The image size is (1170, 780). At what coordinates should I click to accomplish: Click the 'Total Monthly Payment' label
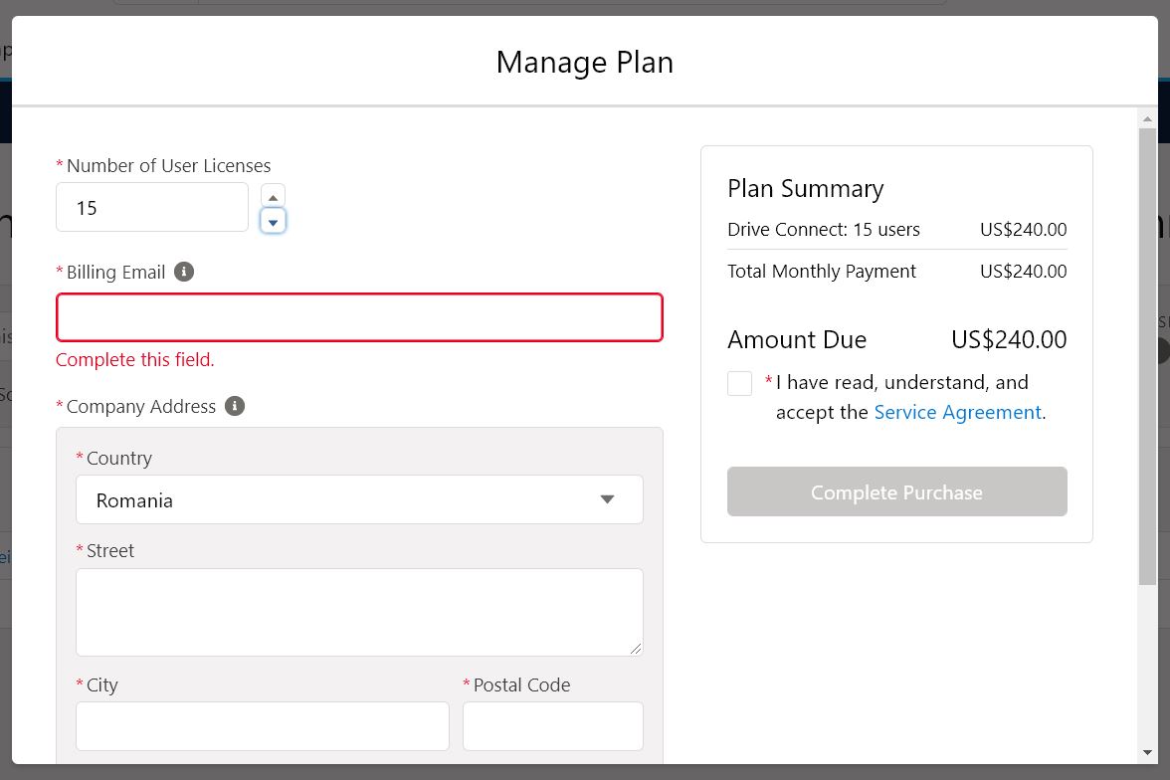click(x=822, y=271)
